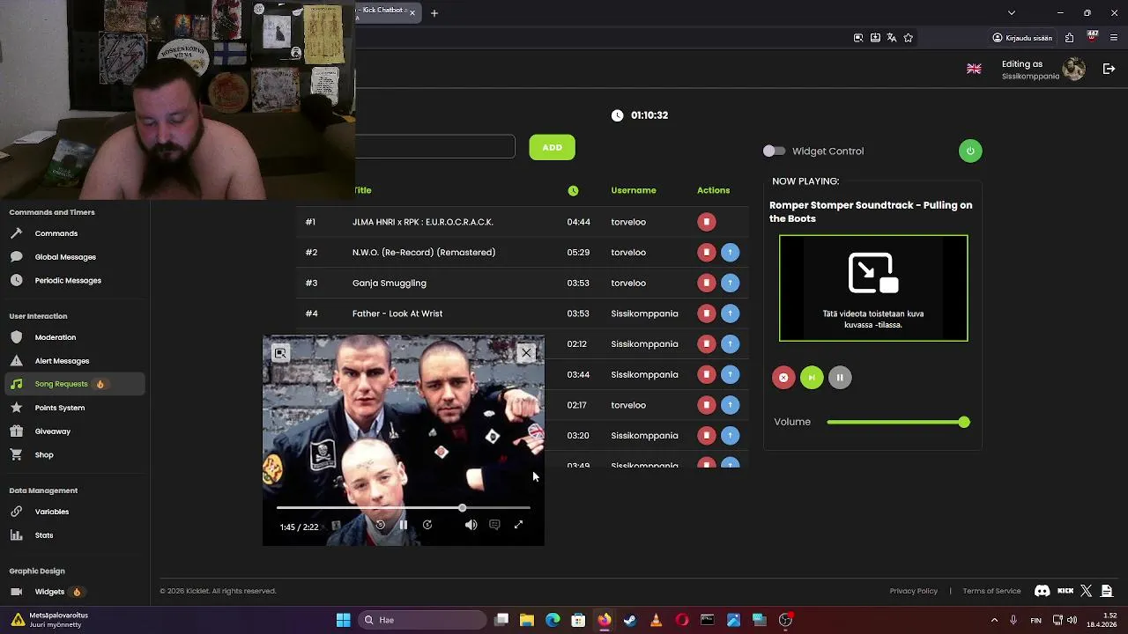This screenshot has width=1128, height=634.
Task: Open the browser extensions puzzle icon
Action: 1069,38
